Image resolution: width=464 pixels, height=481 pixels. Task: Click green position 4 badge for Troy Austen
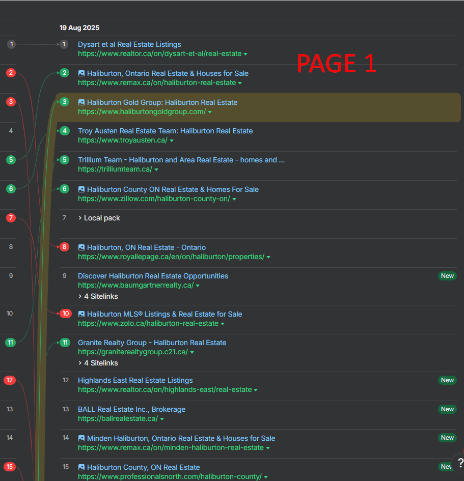click(x=64, y=131)
